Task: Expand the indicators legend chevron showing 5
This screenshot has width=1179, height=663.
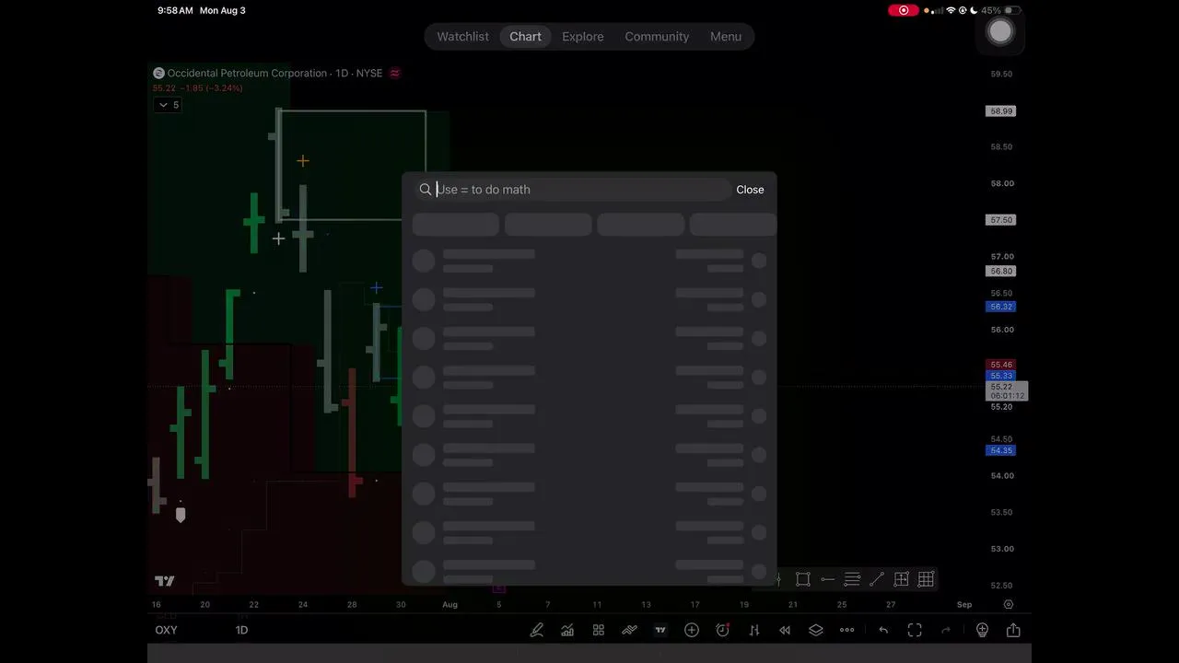Action: point(168,105)
